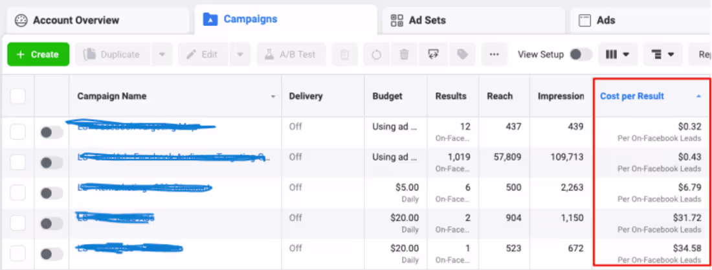712x270 pixels.
Task: Click the Results column header
Action: pos(451,96)
